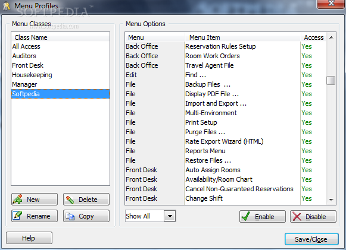Click the New button's pencil-plus icon
The width and height of the screenshot is (346, 250).
point(18,199)
